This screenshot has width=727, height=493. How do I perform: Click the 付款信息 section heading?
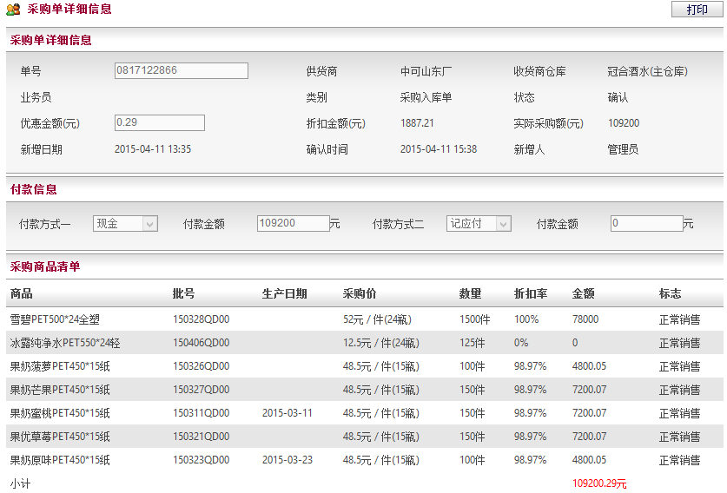pos(33,189)
